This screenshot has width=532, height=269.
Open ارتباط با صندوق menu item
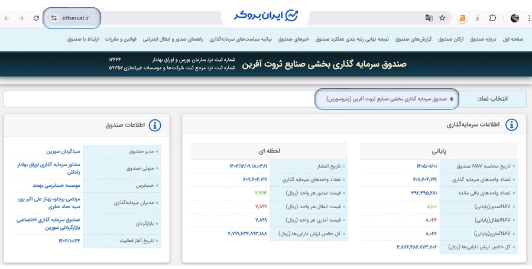(x=83, y=39)
